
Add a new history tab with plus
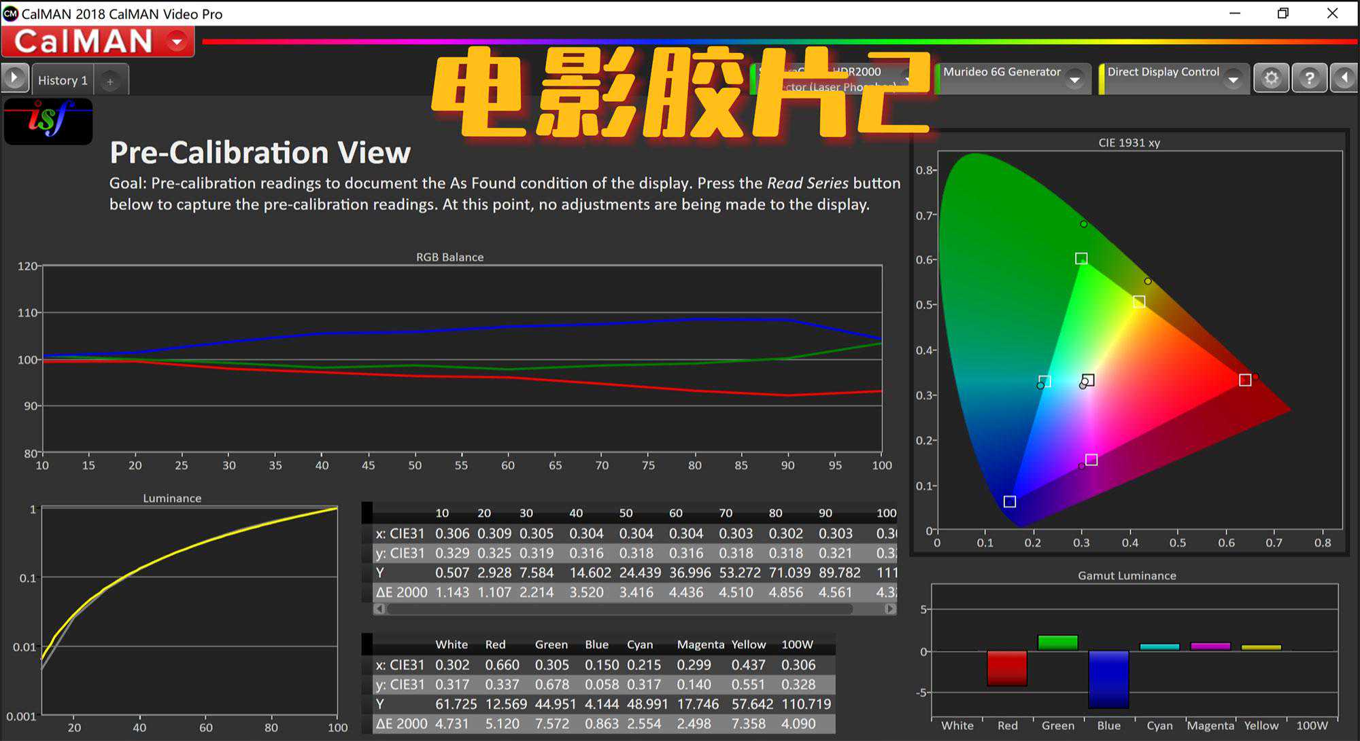pos(110,82)
